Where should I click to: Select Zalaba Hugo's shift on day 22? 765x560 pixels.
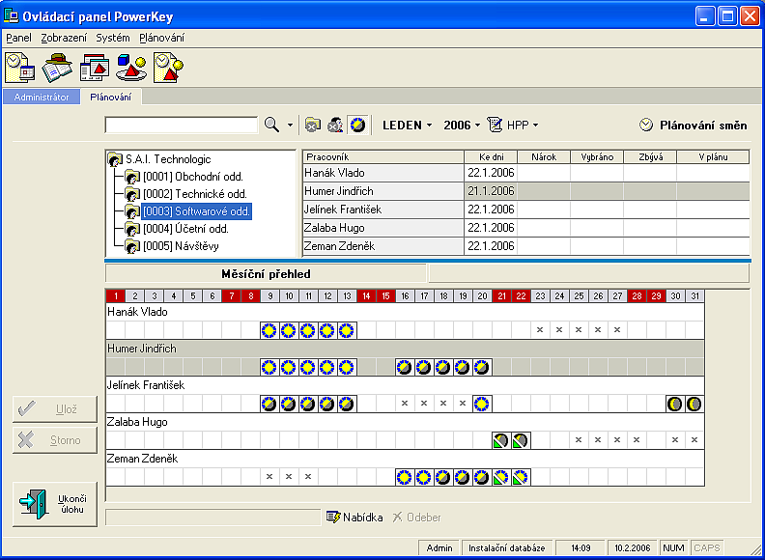click(x=521, y=440)
